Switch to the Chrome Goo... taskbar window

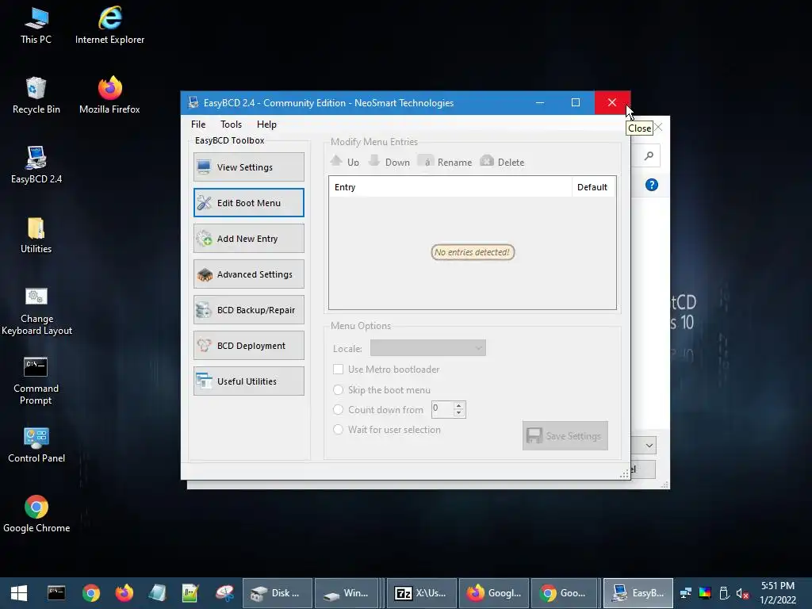(x=566, y=593)
